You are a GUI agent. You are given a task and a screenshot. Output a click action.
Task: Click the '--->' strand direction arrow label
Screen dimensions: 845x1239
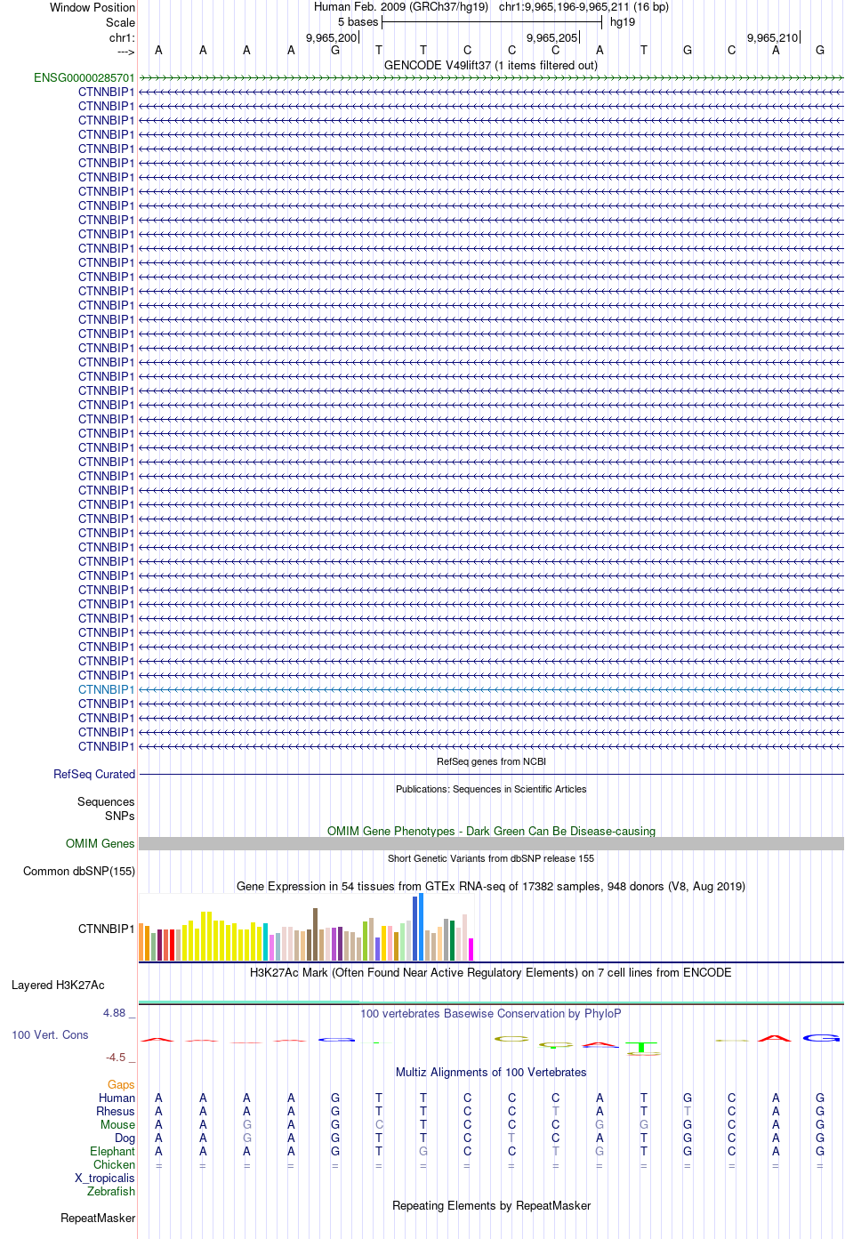tap(125, 52)
